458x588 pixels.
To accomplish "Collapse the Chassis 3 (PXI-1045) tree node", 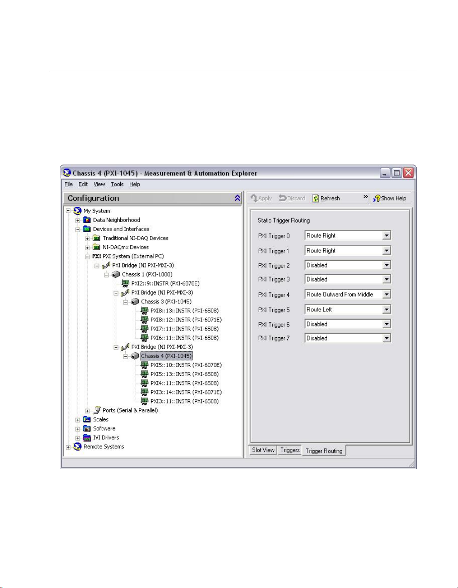I will point(126,302).
